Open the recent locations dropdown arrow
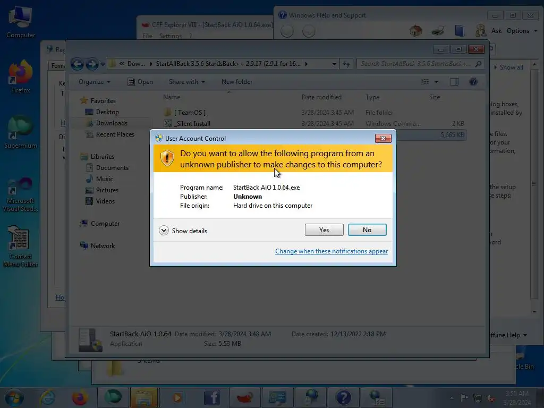 [103, 64]
